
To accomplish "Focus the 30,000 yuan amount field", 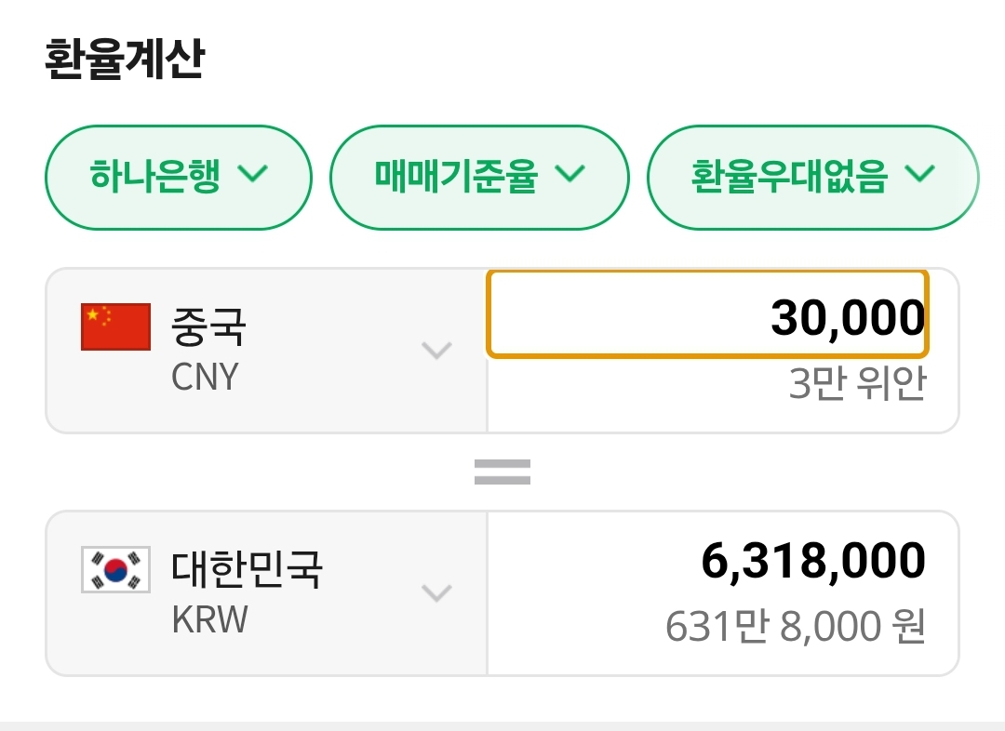I will tap(707, 314).
